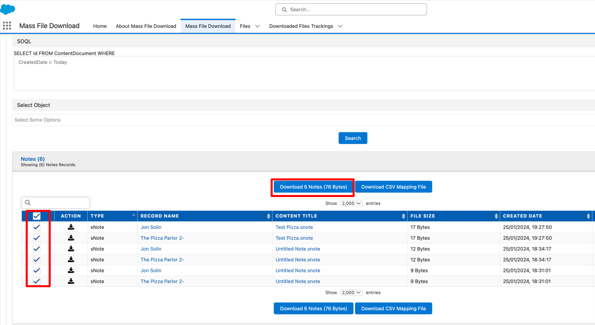Click the Salesforce cloud logo

[8, 9]
